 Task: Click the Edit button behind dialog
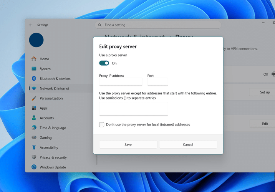(262, 124)
